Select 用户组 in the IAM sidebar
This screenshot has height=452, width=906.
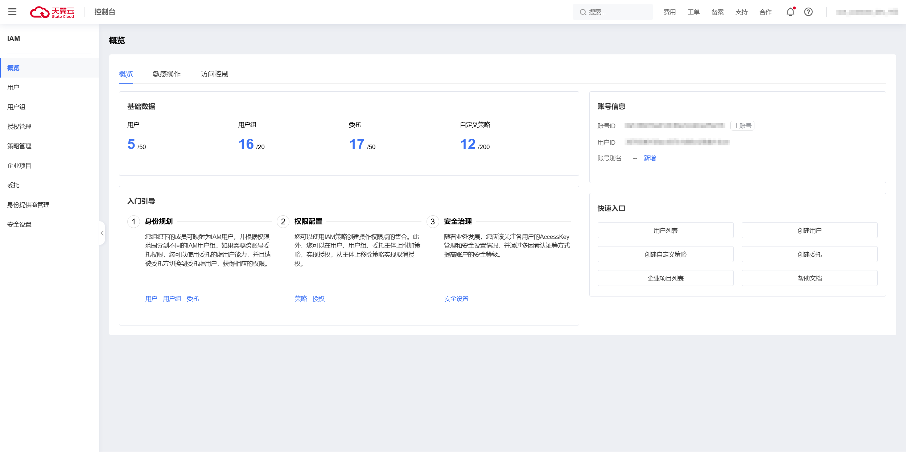click(49, 107)
